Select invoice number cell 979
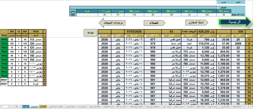 (153, 47)
